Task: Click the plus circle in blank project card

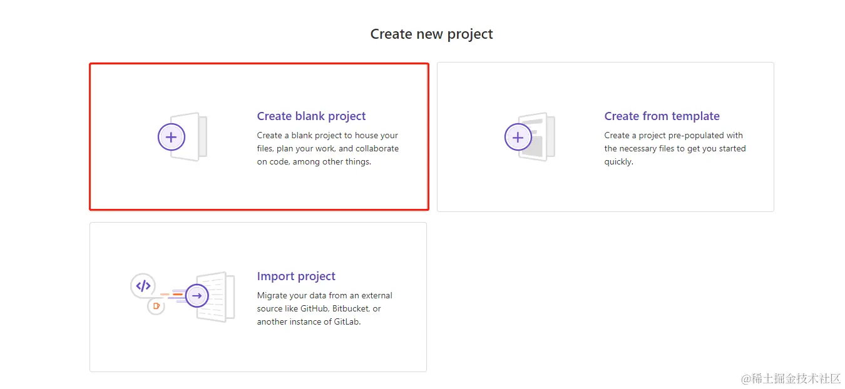Action: [171, 137]
